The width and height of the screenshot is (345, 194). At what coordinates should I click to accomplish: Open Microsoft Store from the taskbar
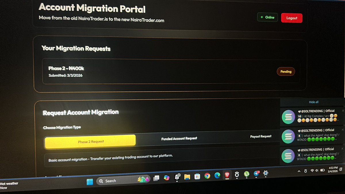[197, 176]
